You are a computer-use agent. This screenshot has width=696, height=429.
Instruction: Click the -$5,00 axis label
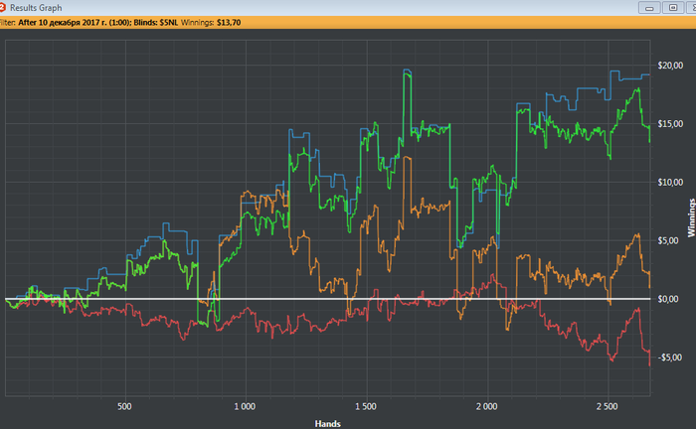click(x=669, y=357)
